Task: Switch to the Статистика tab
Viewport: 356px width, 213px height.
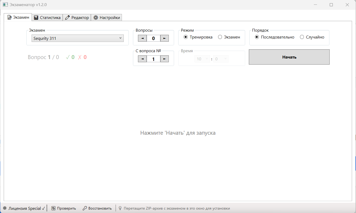Action: pyautogui.click(x=47, y=18)
